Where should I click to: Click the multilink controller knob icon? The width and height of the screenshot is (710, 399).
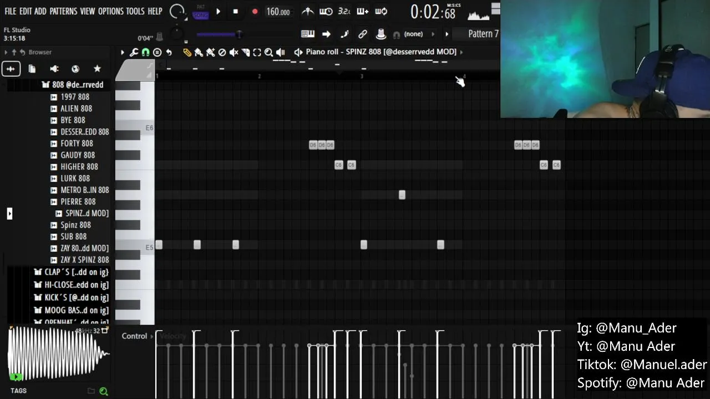coord(381,34)
